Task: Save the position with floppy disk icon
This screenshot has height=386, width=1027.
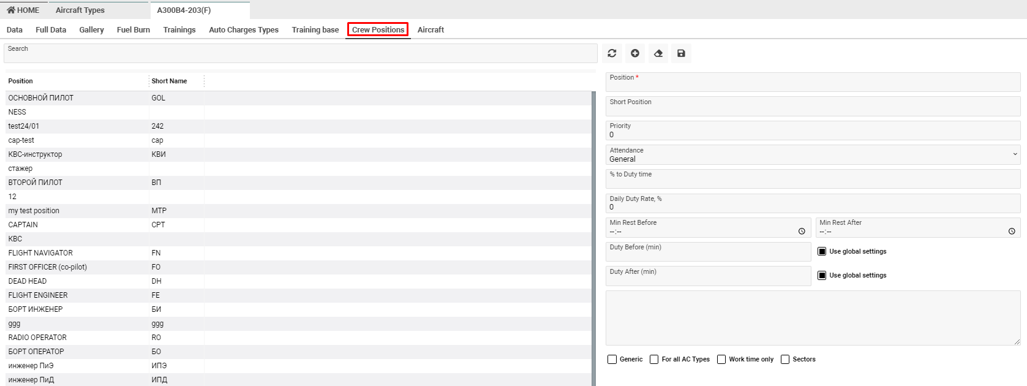Action: 681,53
